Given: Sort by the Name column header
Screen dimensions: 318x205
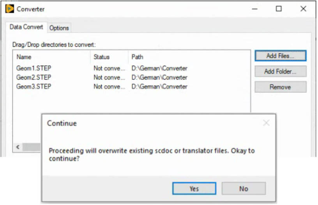Looking at the screenshot, I should tap(24, 57).
